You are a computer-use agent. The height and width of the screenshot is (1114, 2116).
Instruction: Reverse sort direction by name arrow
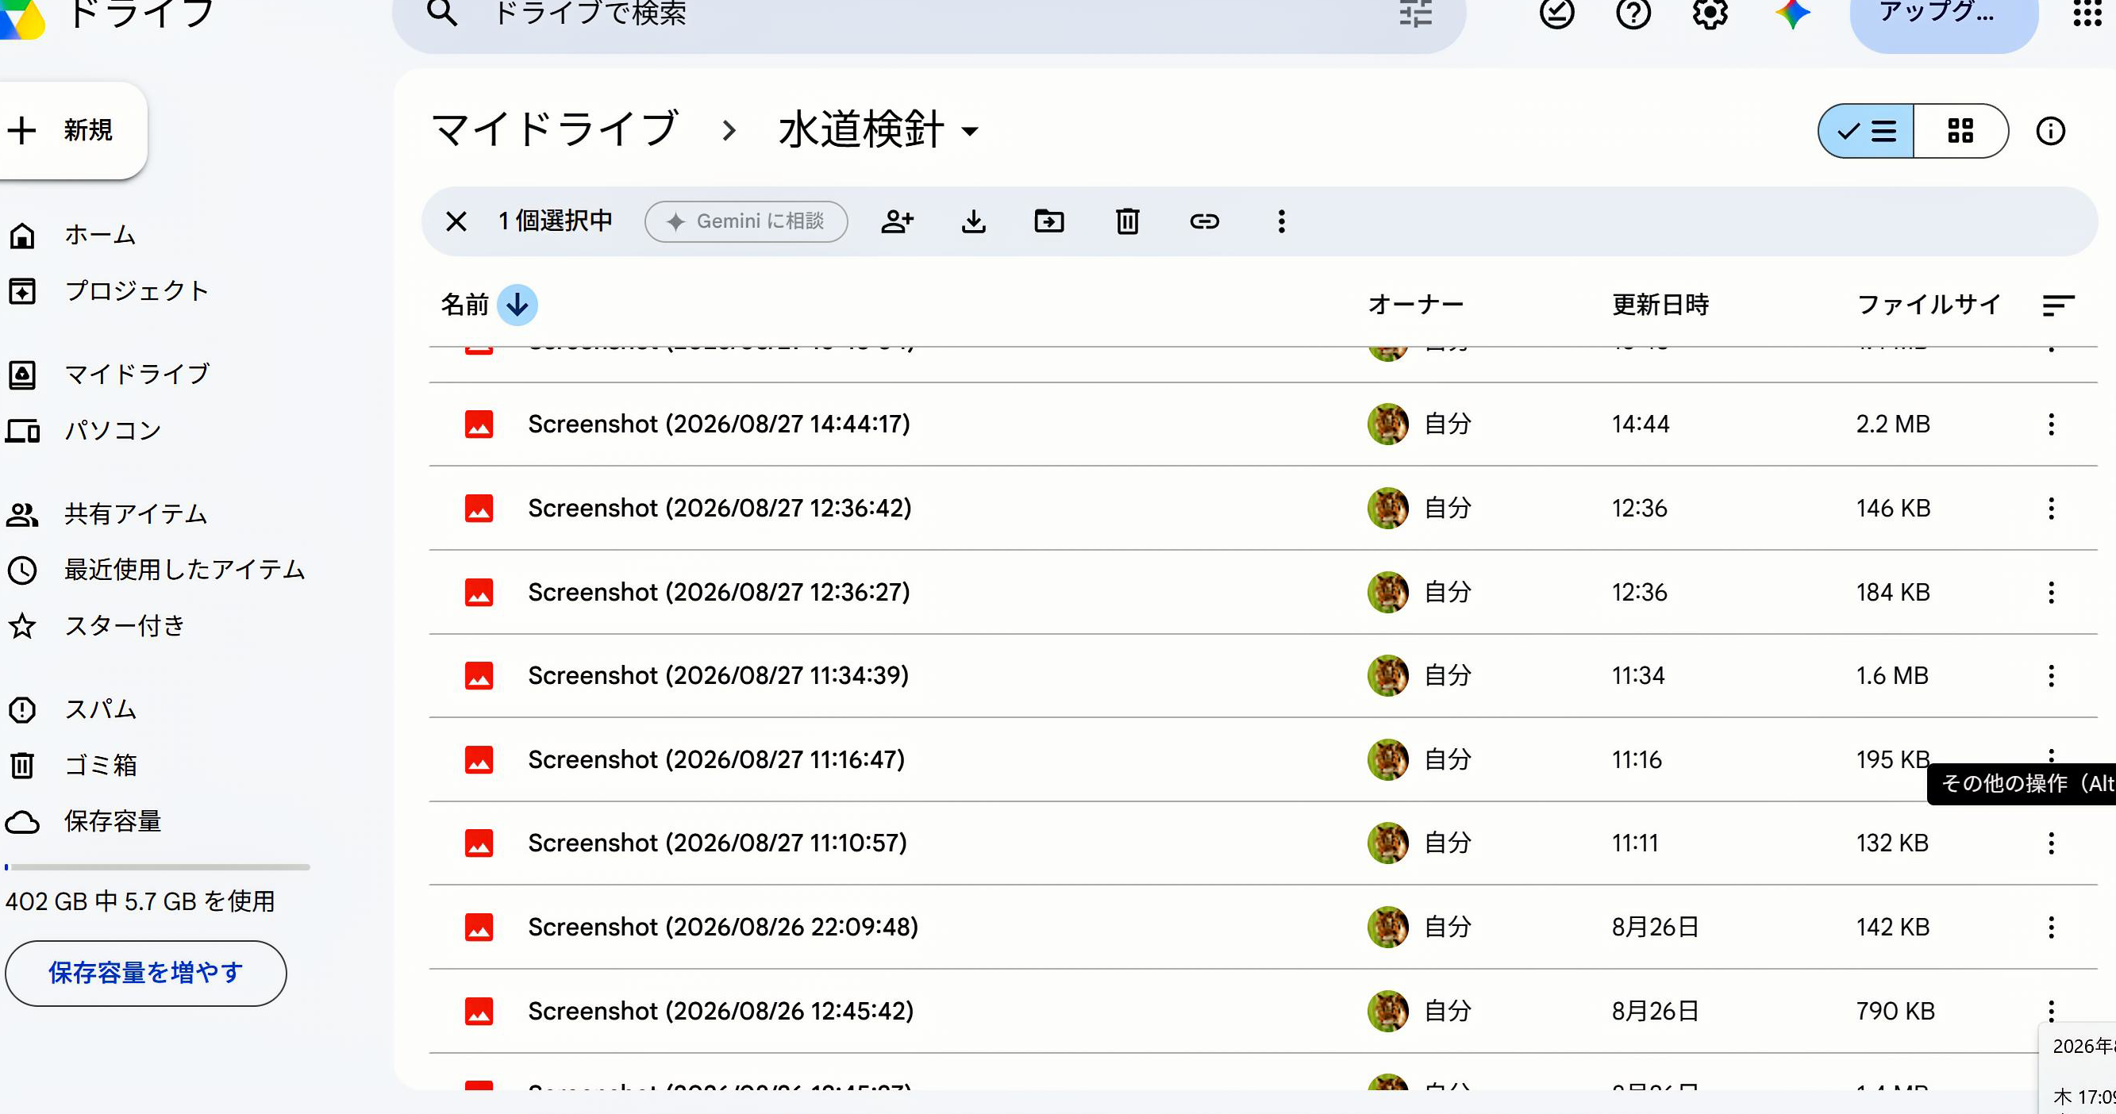[517, 305]
